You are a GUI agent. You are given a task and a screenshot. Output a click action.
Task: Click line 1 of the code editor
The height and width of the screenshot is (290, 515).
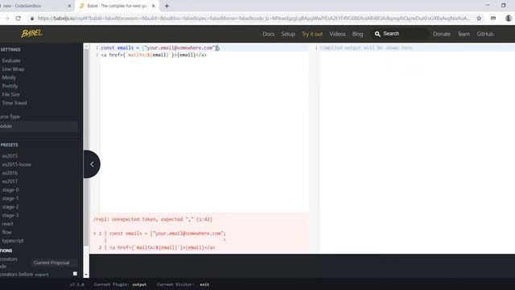204,48
